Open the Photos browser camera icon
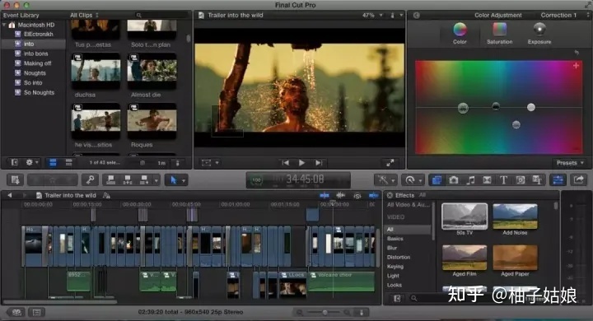The image size is (593, 321). 454,180
